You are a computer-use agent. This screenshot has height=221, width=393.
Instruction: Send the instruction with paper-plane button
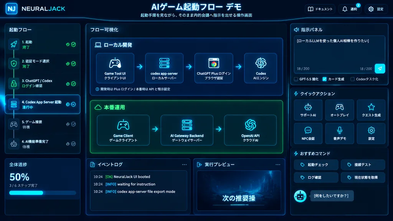coord(380,68)
